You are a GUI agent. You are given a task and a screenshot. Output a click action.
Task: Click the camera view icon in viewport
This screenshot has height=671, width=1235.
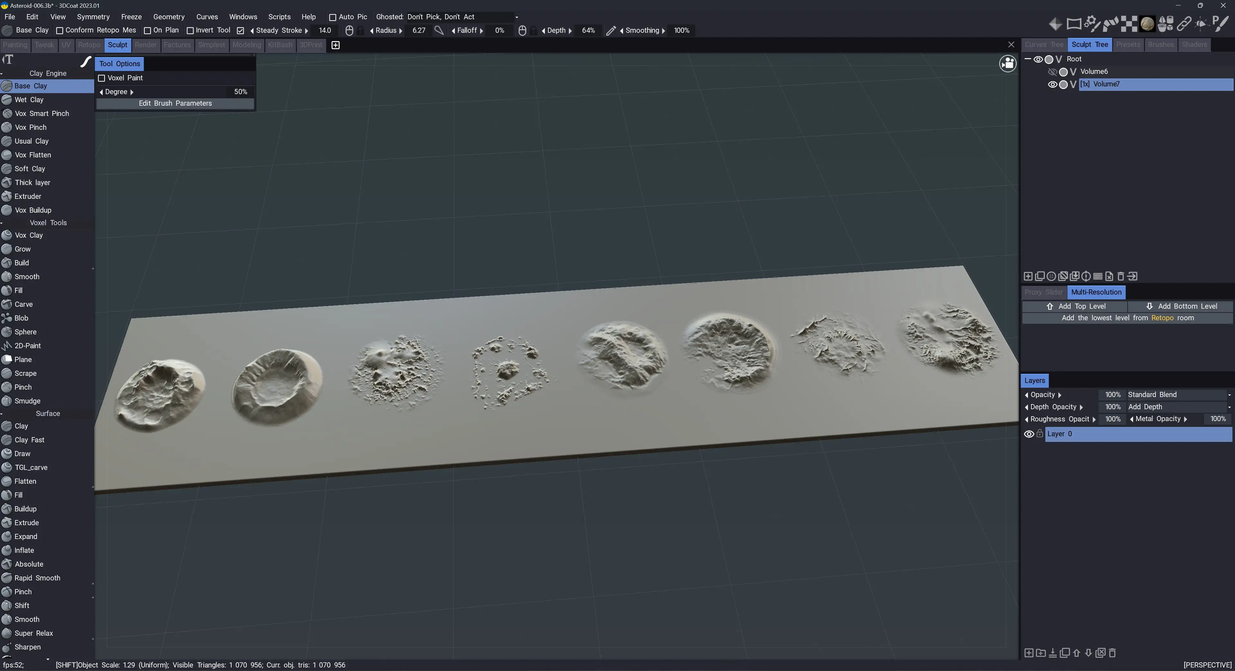pyautogui.click(x=1008, y=63)
